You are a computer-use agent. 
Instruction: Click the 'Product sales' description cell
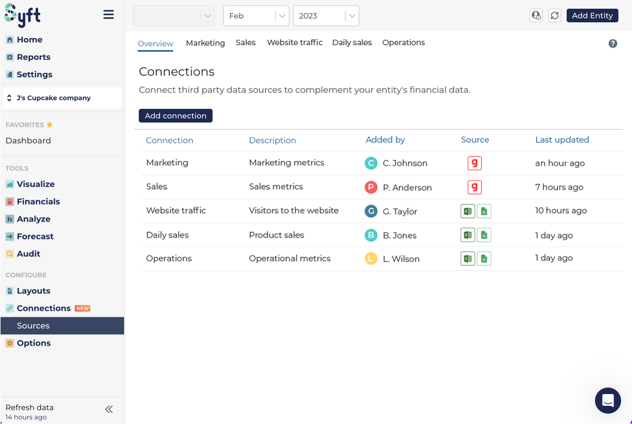point(277,235)
